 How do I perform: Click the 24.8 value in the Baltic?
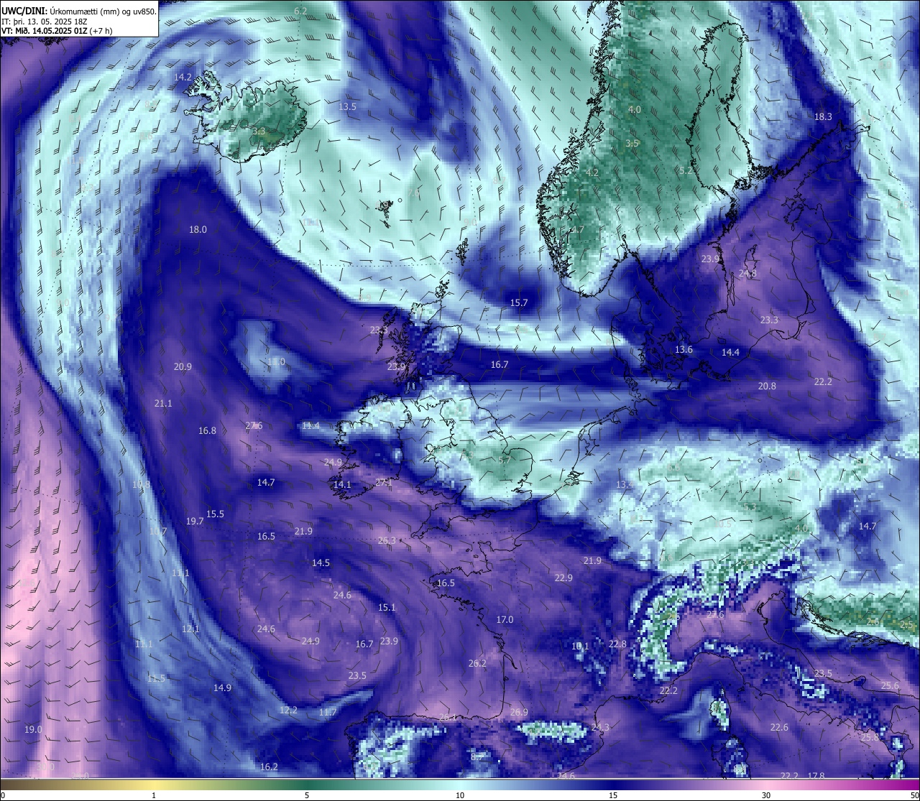click(747, 274)
